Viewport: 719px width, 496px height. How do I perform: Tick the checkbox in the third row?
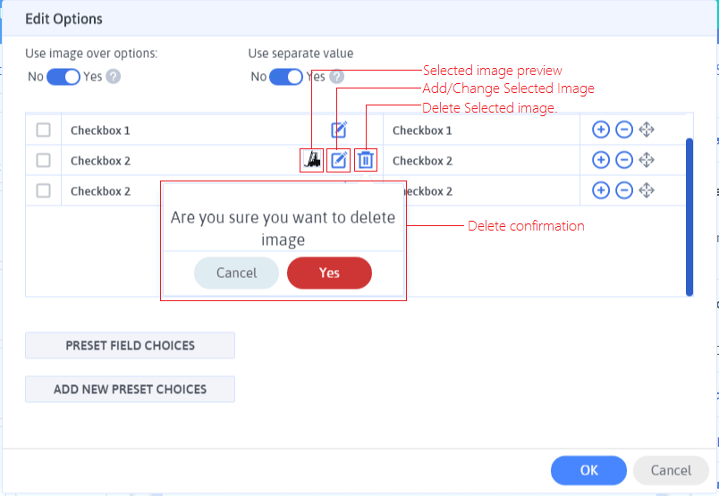(43, 190)
